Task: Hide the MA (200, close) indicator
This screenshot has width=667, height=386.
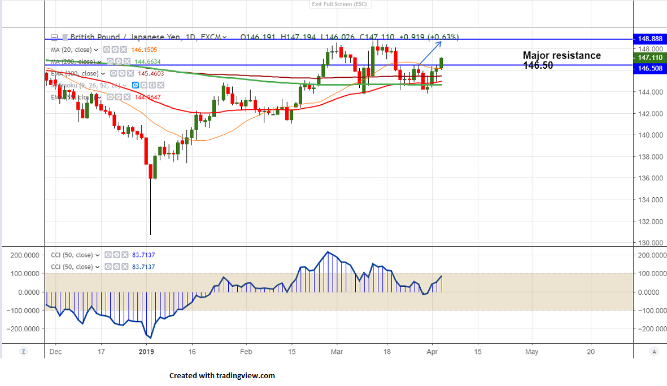Action: pos(110,61)
